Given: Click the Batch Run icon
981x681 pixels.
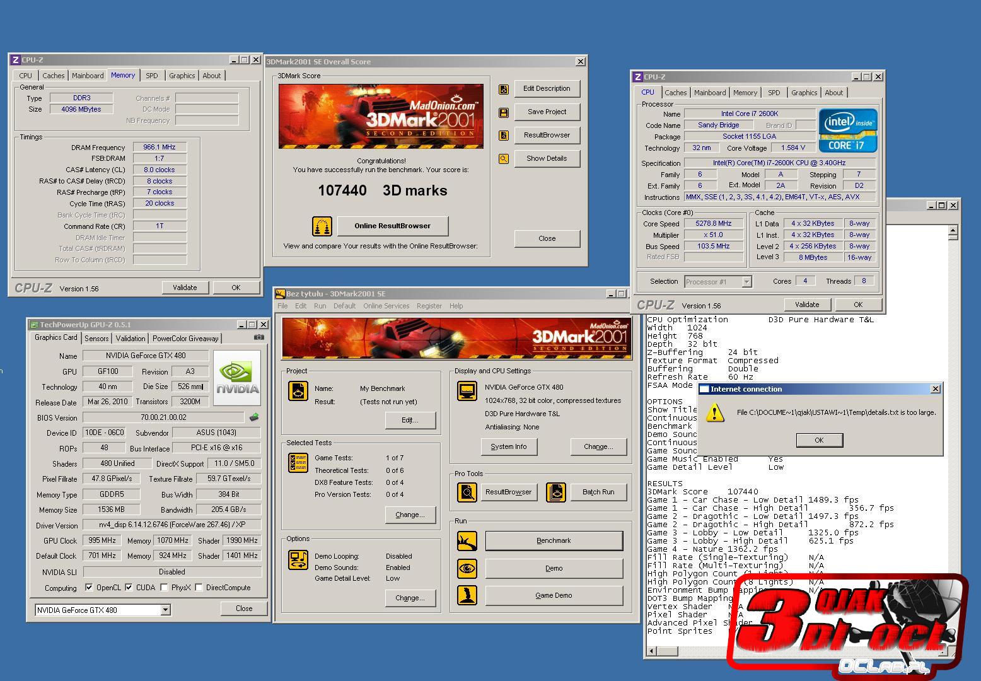Looking at the screenshot, I should (556, 492).
